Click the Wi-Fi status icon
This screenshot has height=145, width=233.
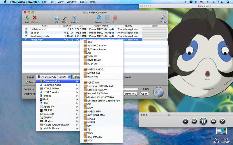click(191, 2)
